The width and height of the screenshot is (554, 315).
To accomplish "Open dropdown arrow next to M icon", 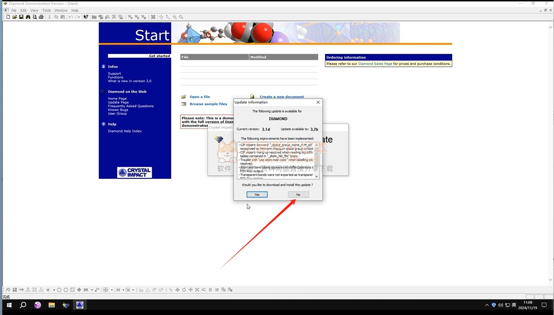I will 123,290.
